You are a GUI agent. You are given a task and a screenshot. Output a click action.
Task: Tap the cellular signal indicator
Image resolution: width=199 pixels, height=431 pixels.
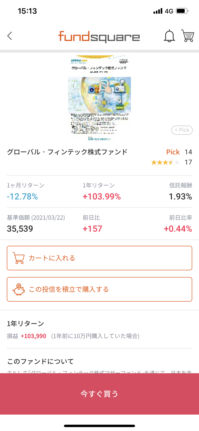click(158, 11)
